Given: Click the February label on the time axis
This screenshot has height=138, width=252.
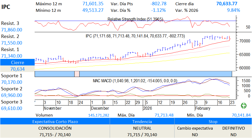Looking at the screenshot, I should click(x=203, y=108).
